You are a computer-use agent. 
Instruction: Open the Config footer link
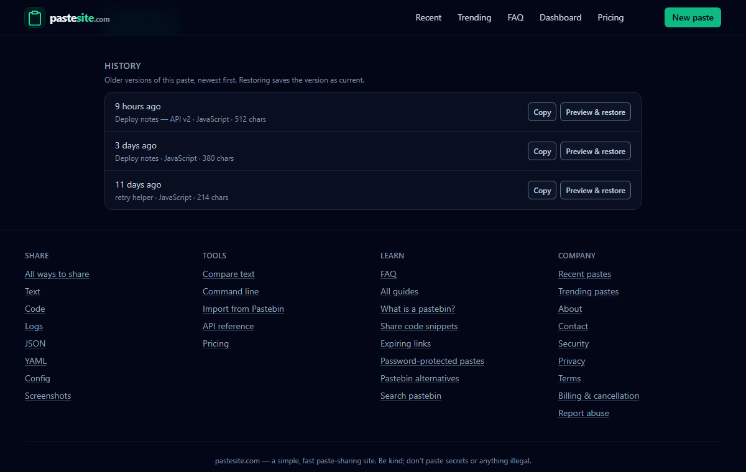click(x=37, y=379)
